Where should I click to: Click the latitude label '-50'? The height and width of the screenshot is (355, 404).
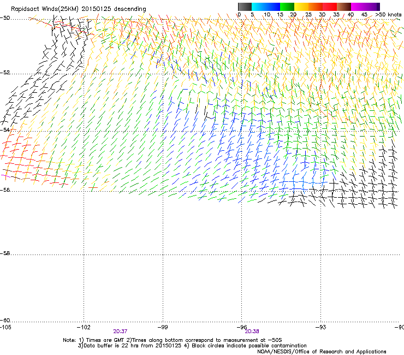[x=5, y=18]
